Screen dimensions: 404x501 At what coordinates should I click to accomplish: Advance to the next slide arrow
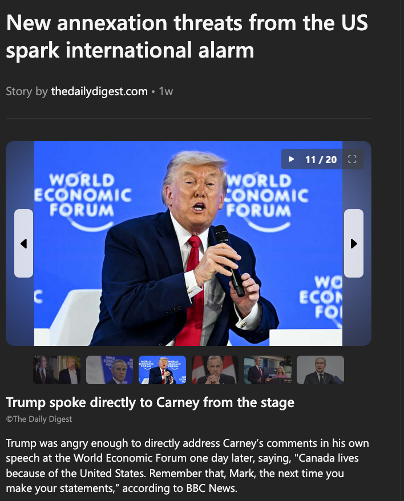click(353, 243)
